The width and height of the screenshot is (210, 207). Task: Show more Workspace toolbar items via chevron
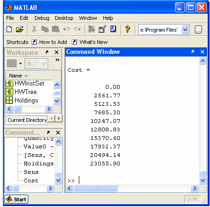click(58, 60)
